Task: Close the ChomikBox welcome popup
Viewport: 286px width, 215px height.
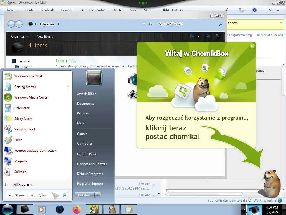Action: tap(252, 46)
